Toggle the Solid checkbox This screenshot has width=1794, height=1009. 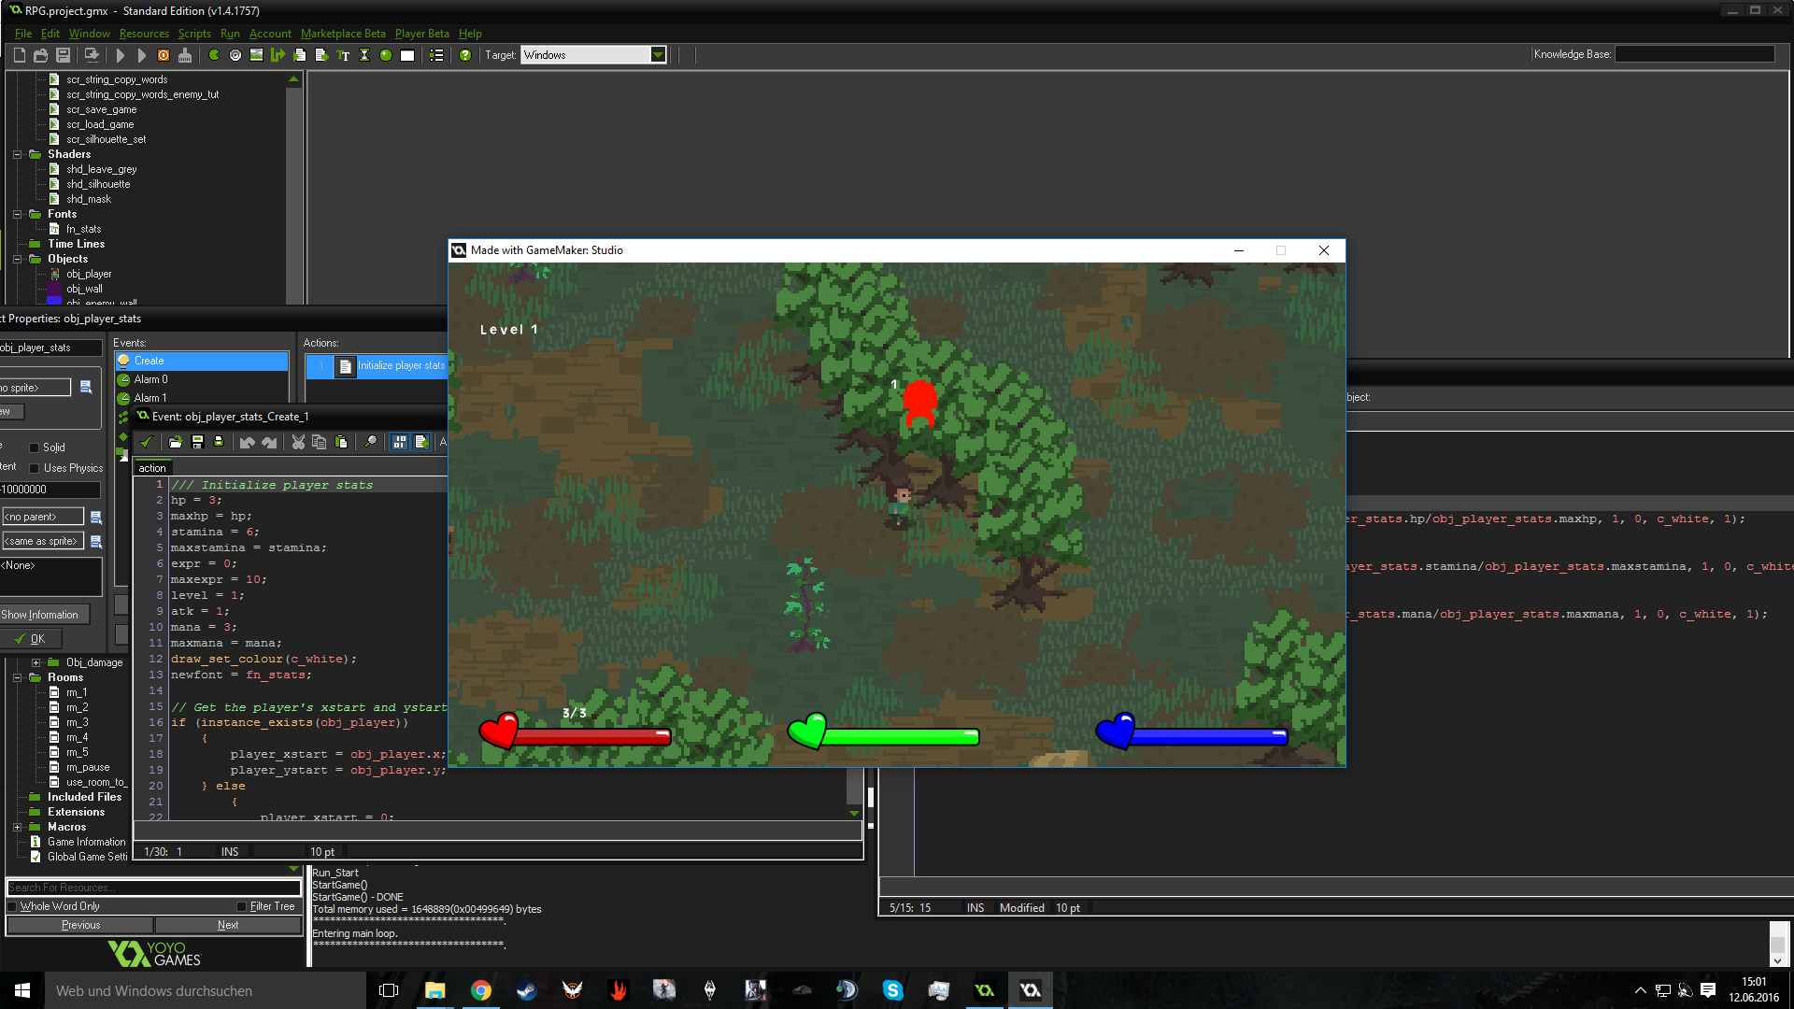tap(35, 448)
